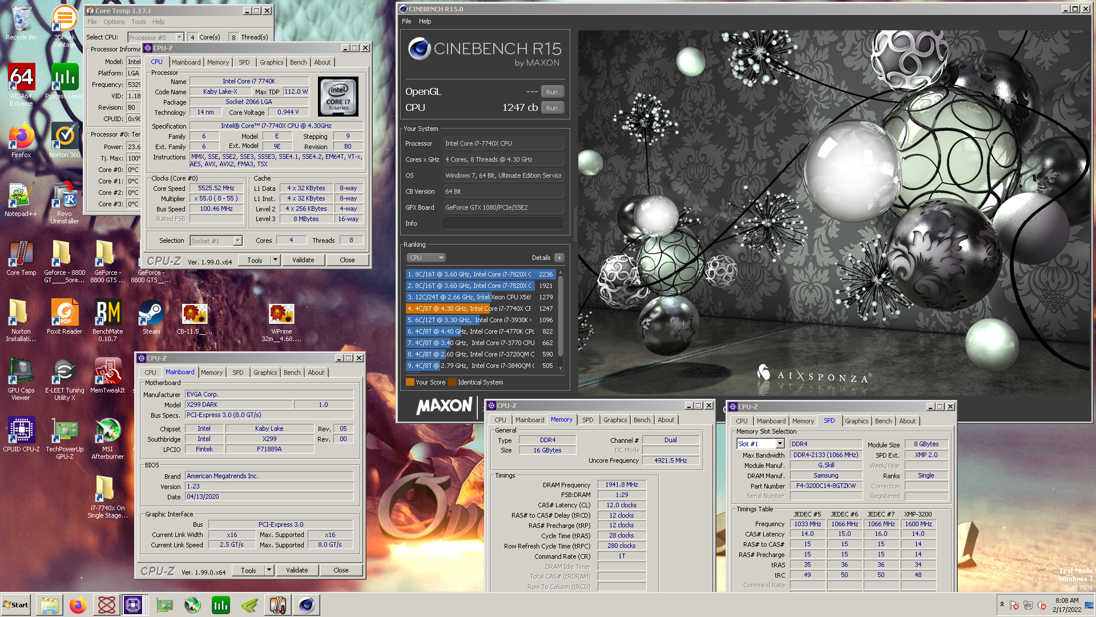This screenshot has height=617, width=1096.
Task: Switch to the Graphics tab in the Mainboard CPU-Z window
Action: (x=265, y=372)
